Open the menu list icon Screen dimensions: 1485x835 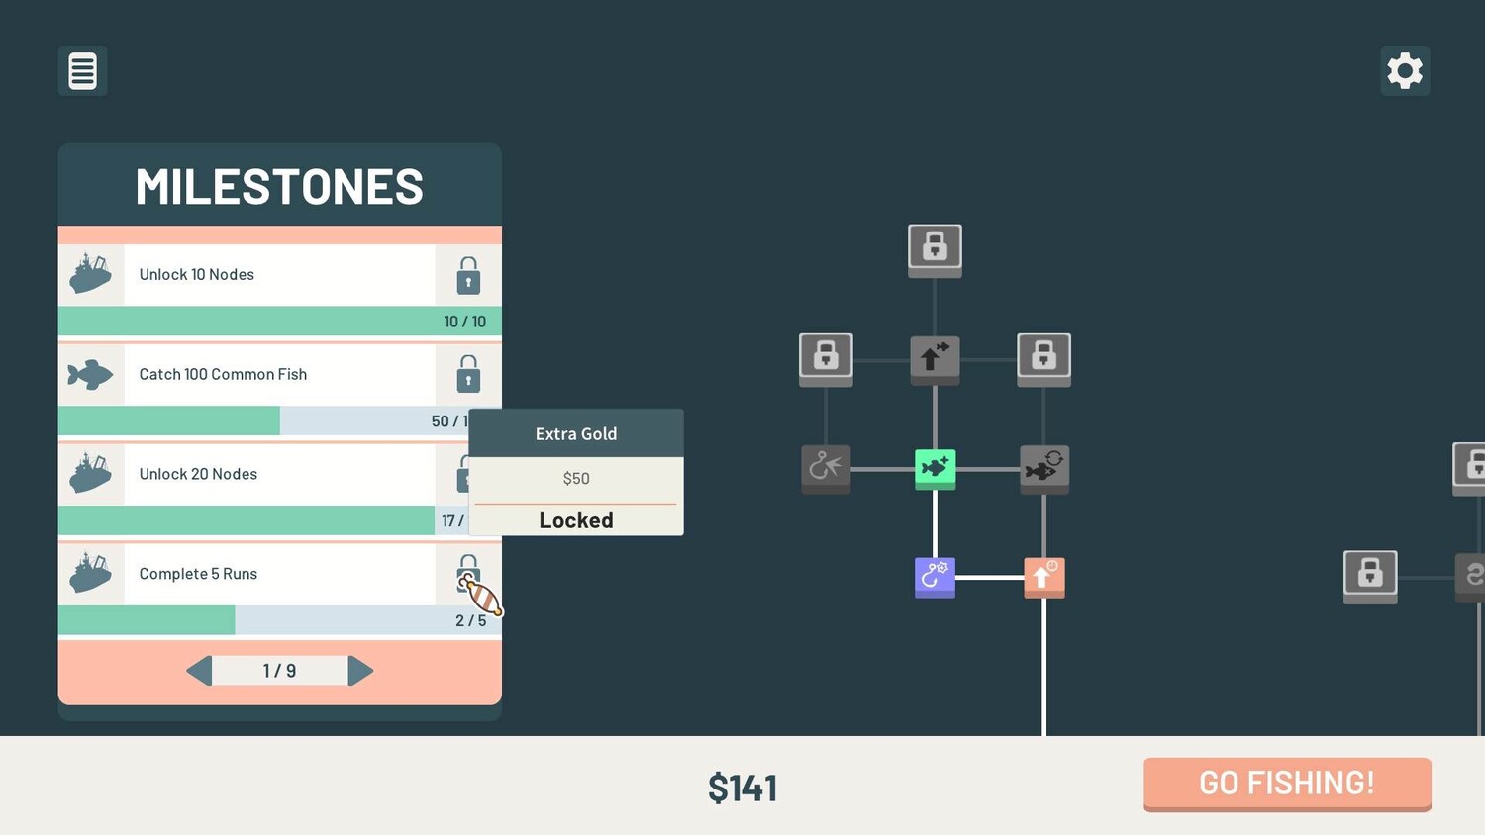(x=82, y=71)
